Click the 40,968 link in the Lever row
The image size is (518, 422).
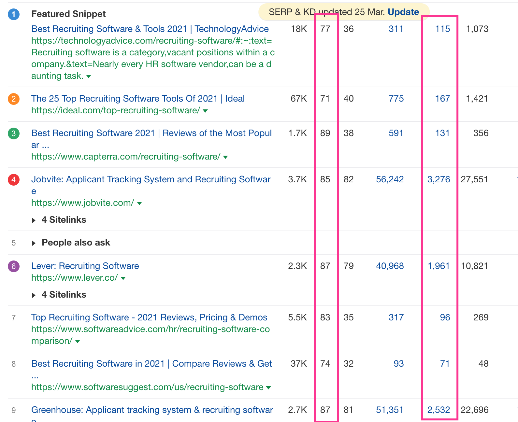pyautogui.click(x=390, y=266)
